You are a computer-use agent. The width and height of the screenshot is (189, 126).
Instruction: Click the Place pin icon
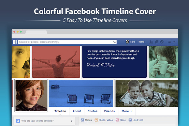117,120
